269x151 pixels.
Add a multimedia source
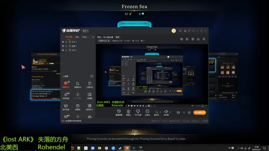pos(147,113)
